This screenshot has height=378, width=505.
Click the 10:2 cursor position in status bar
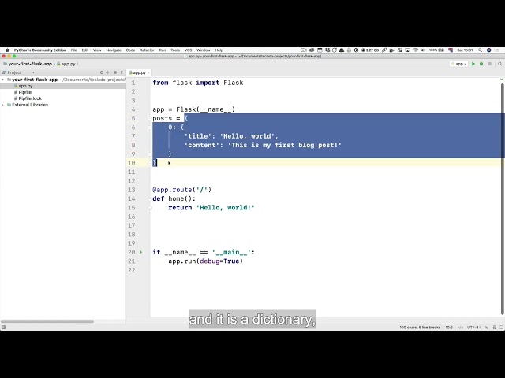tap(449, 328)
